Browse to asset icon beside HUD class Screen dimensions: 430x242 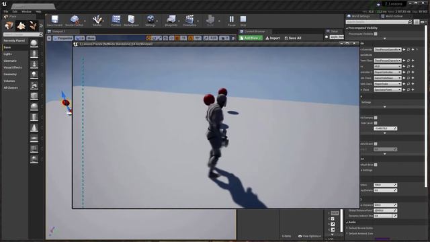tap(408, 67)
